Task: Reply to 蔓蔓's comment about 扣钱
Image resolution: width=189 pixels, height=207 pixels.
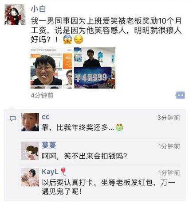Action: point(84,156)
